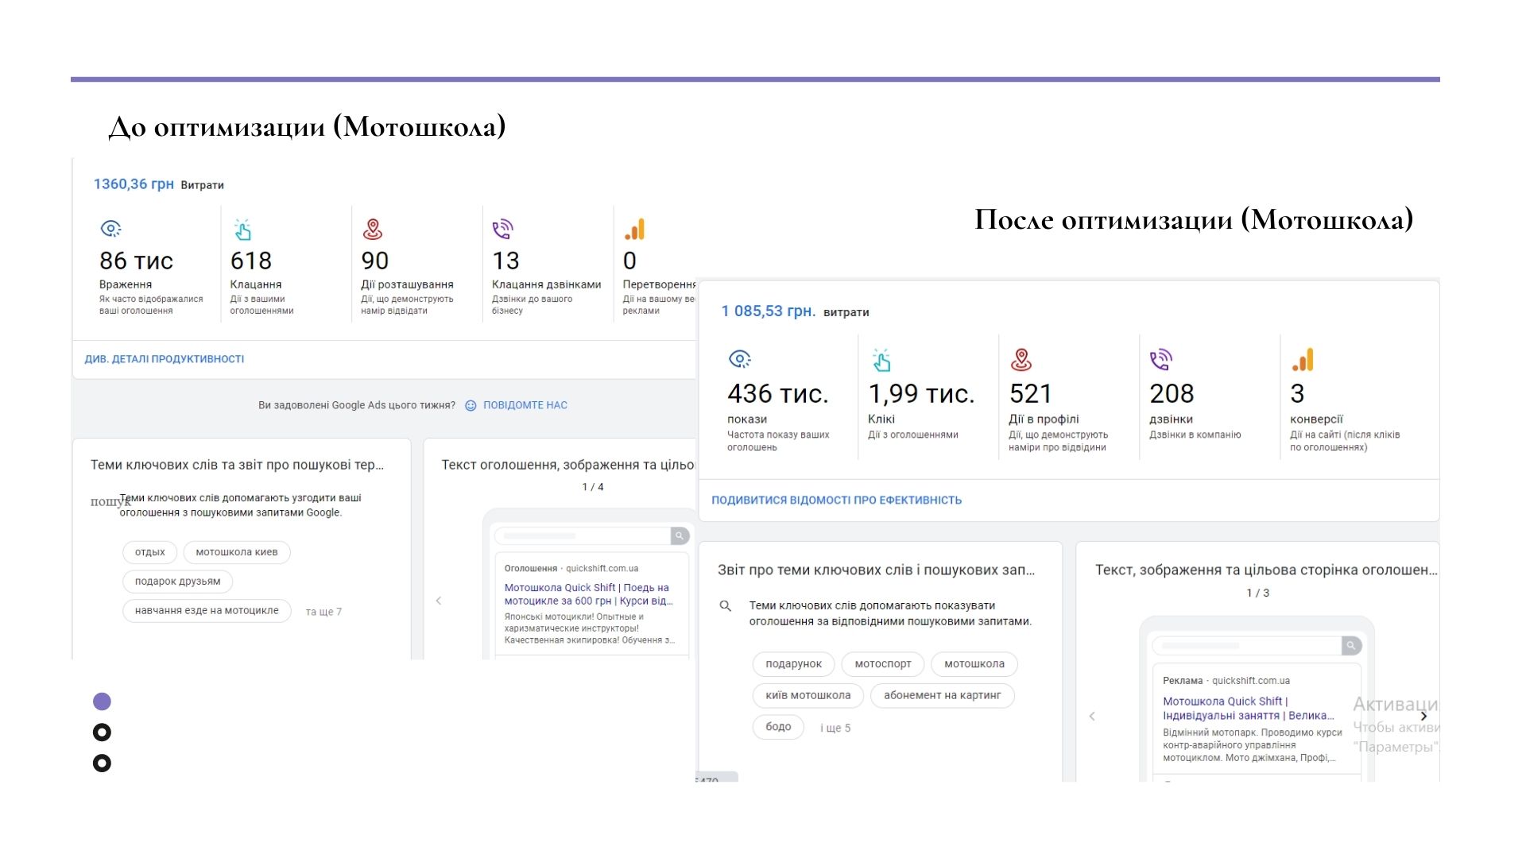Viewport: 1526px width, 858px height.
Task: Select the middle hollow slide dot
Action: click(x=102, y=732)
